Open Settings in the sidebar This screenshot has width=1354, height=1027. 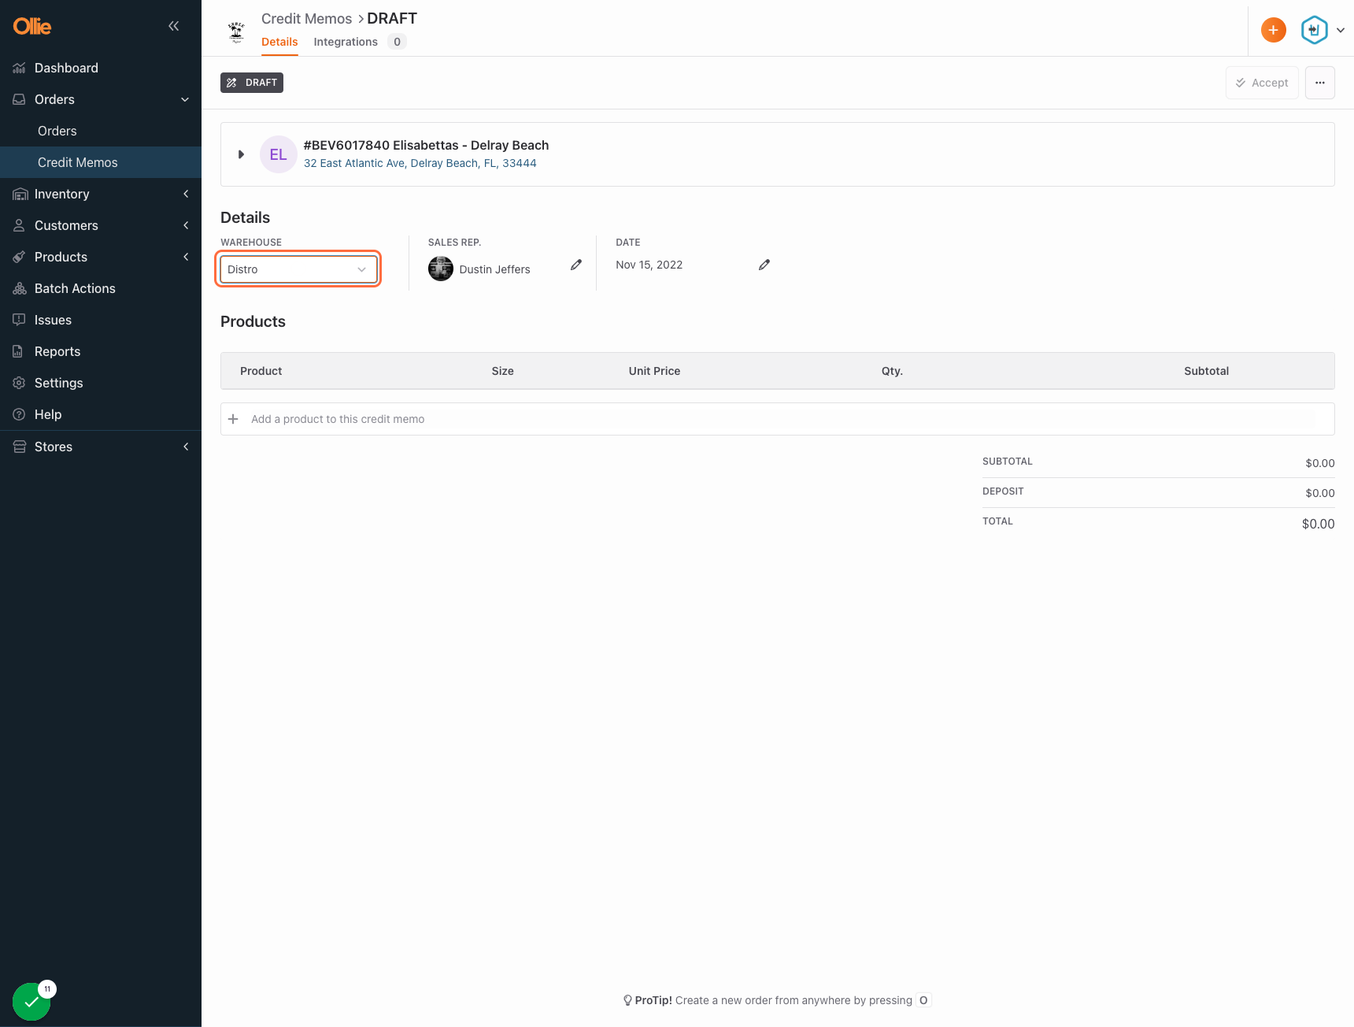pyautogui.click(x=101, y=383)
